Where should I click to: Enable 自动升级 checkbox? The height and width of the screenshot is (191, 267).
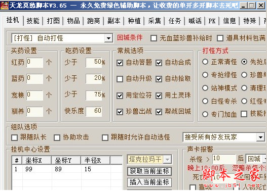pos(120,79)
